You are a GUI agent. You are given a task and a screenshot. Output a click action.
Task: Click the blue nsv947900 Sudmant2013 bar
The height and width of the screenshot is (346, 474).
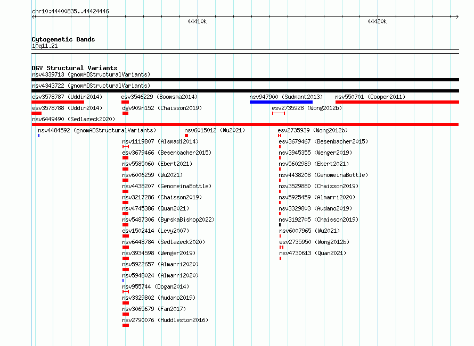[281, 102]
